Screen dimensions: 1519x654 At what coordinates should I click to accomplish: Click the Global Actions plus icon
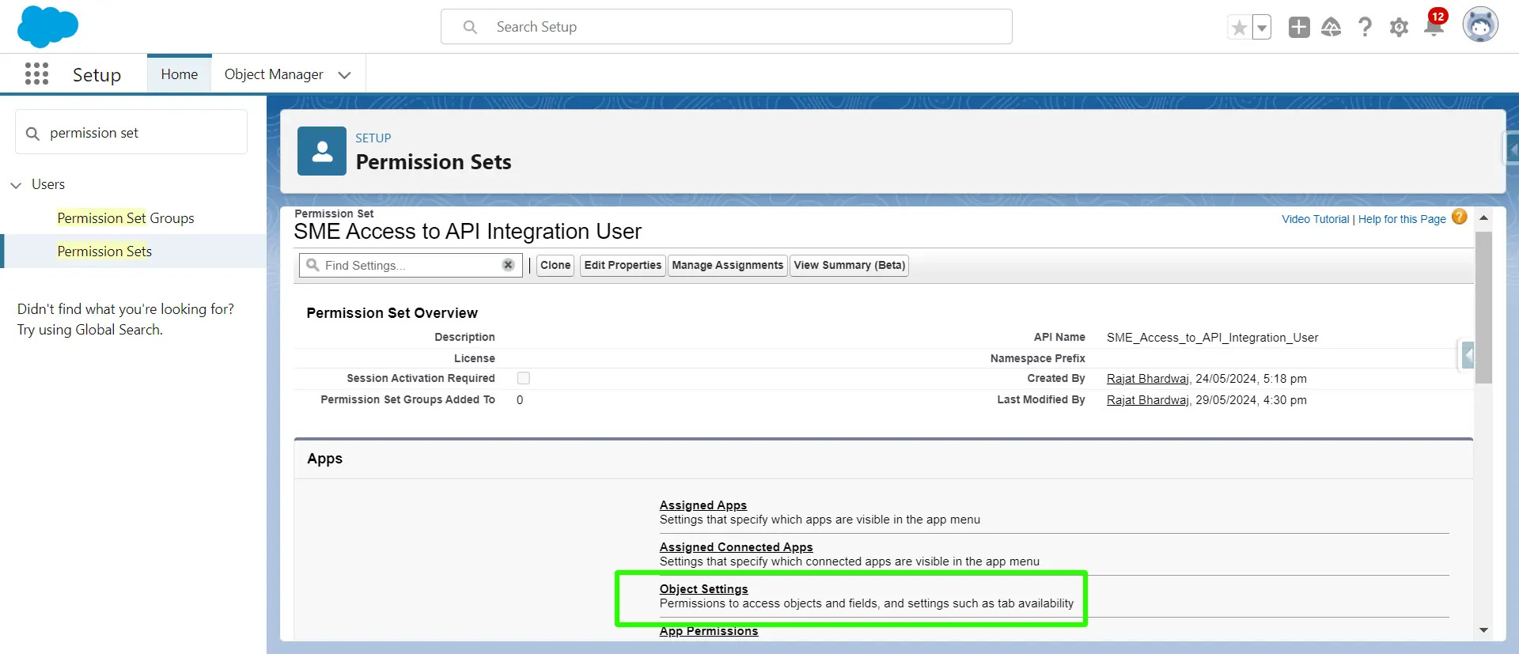(1299, 28)
